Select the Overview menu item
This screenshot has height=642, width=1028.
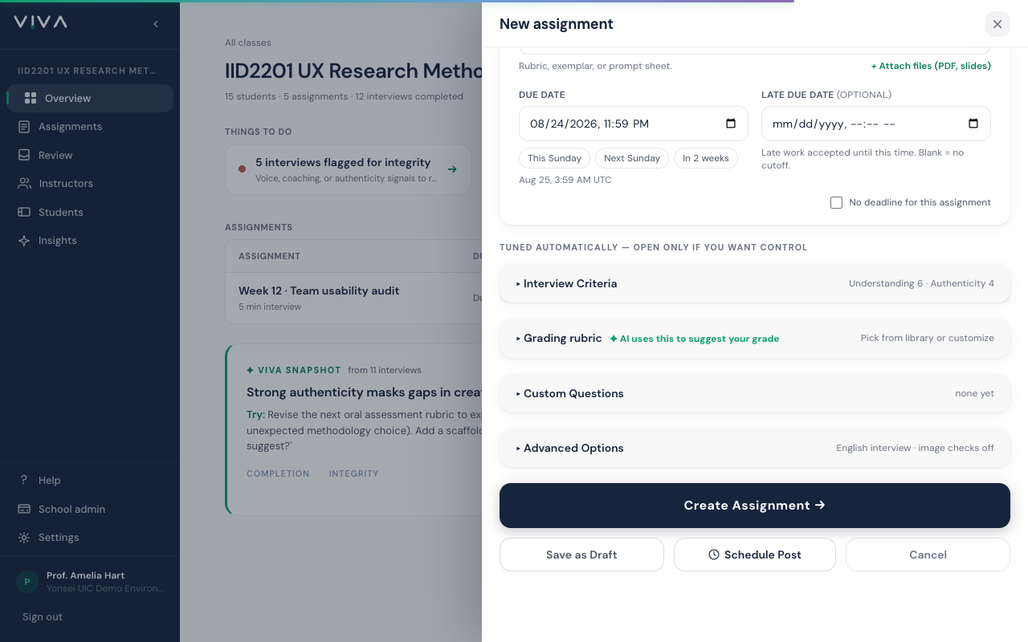[x=90, y=98]
